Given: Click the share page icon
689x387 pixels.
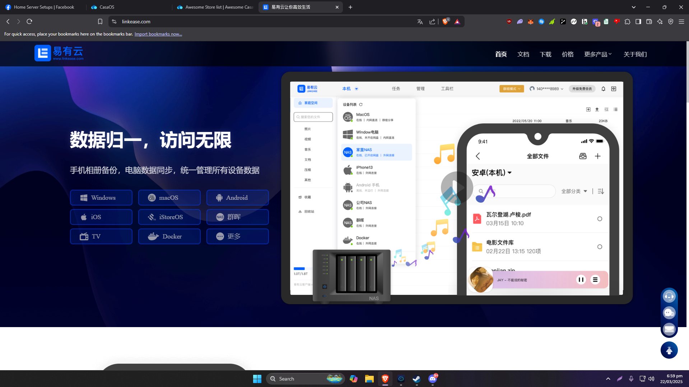Looking at the screenshot, I should click(432, 22).
